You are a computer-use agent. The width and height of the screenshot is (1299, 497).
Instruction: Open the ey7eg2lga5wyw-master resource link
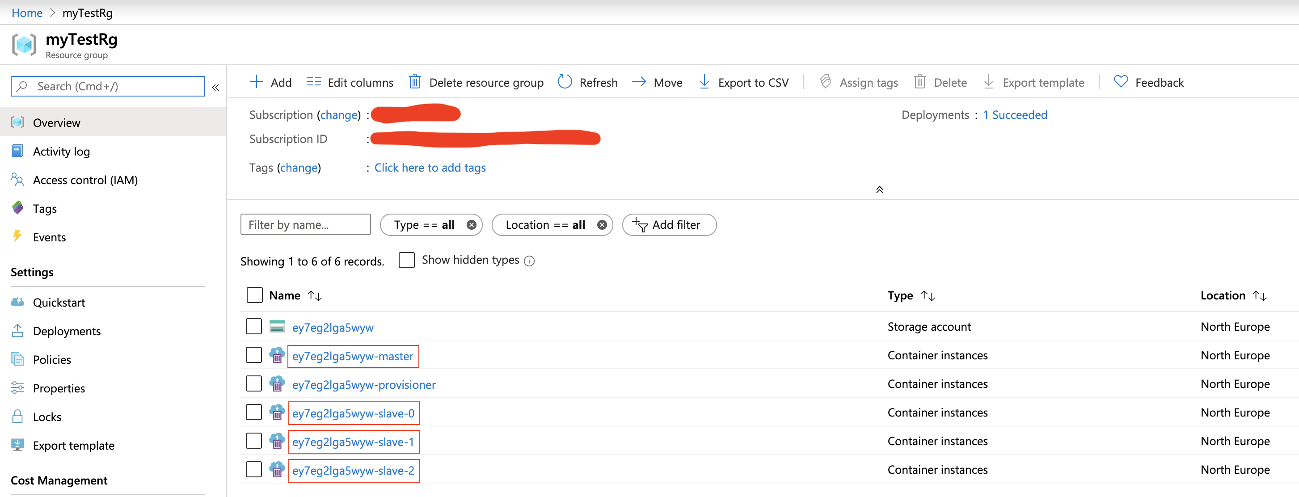coord(353,356)
